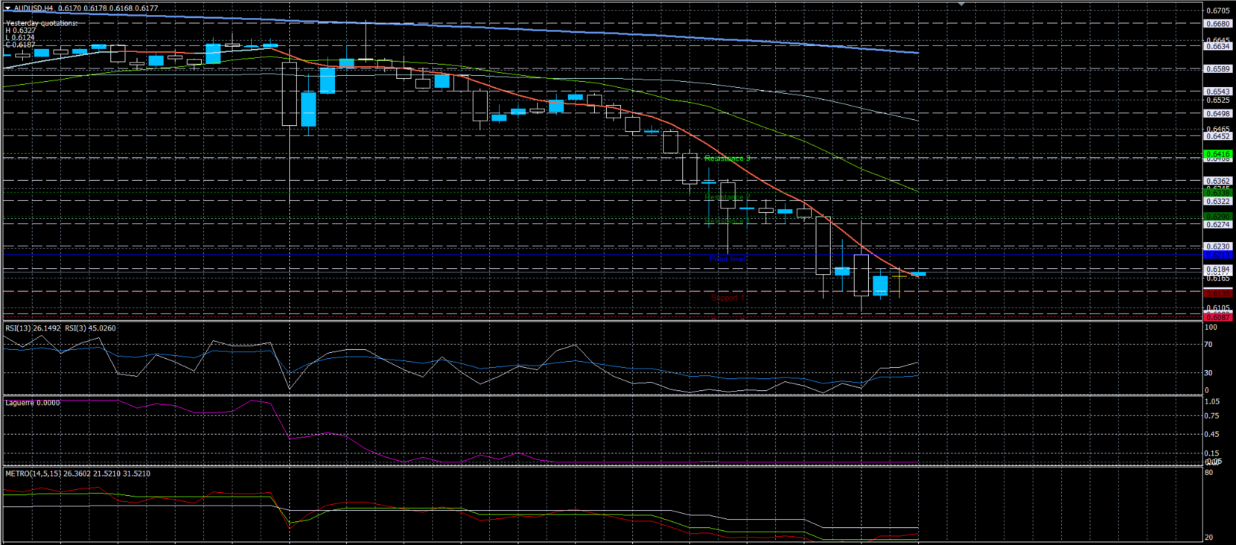This screenshot has height=545, width=1236.
Task: Click the 0.6322 price scale label
Action: [1218, 202]
